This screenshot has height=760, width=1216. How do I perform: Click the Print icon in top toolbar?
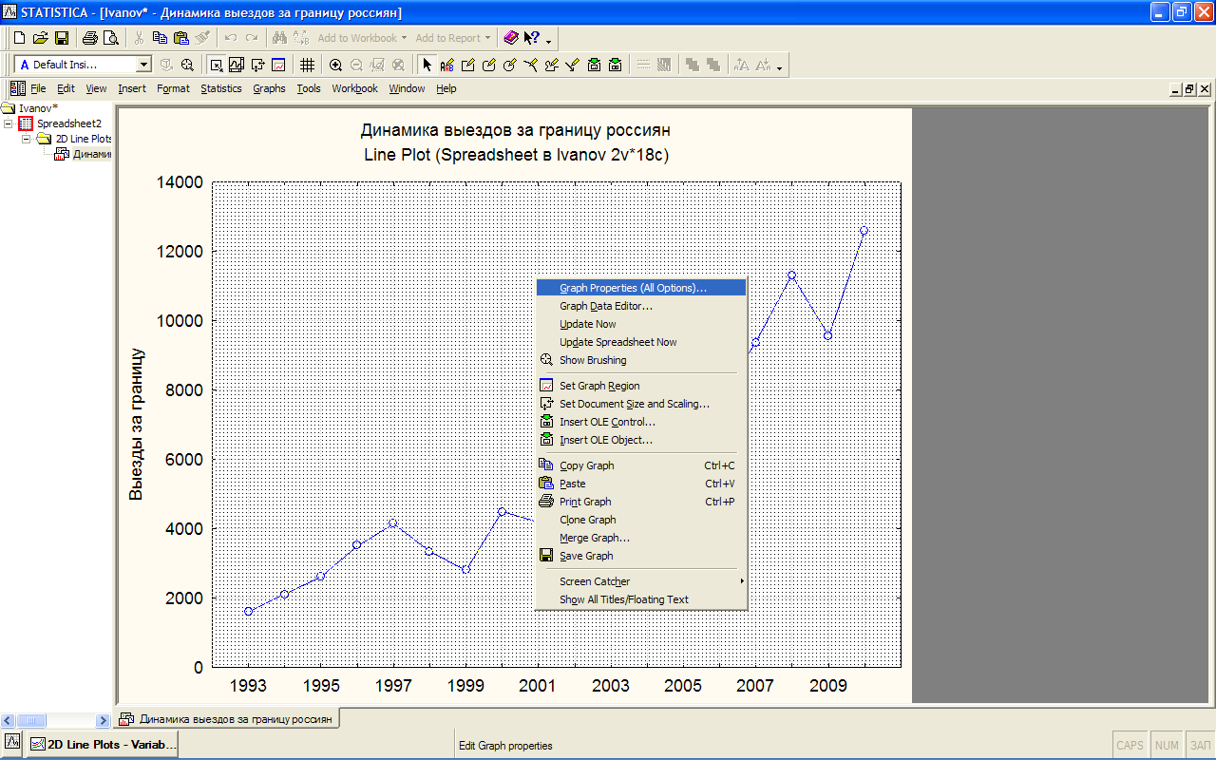click(89, 38)
